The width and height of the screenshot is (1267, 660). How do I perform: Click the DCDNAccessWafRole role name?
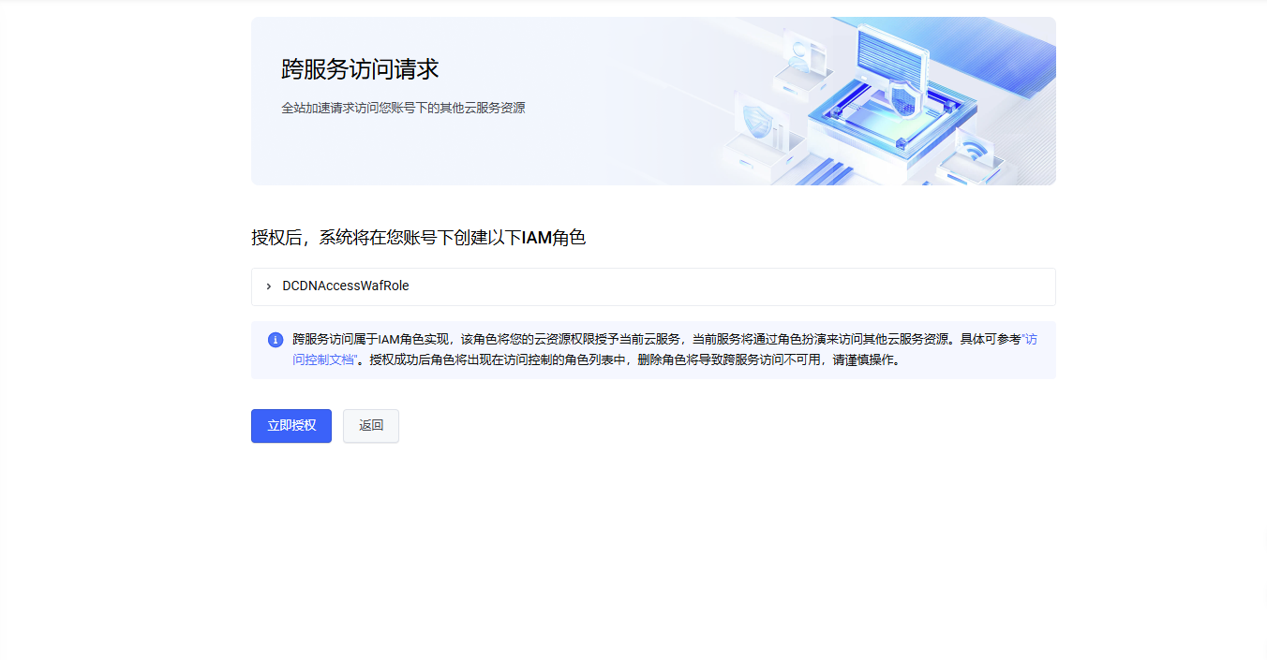(x=346, y=286)
